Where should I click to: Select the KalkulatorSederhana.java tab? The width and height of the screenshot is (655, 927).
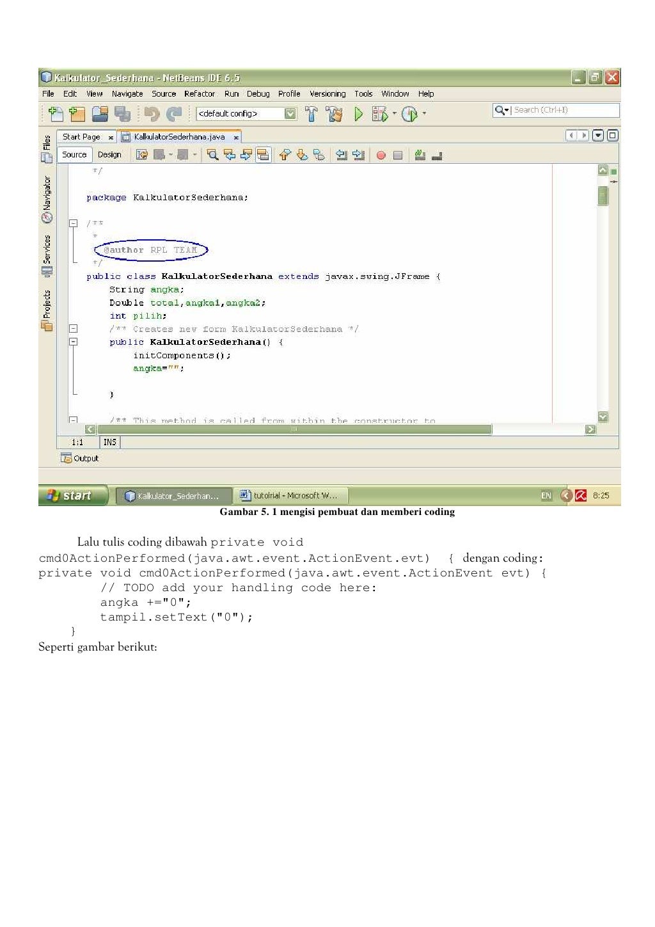(x=179, y=136)
